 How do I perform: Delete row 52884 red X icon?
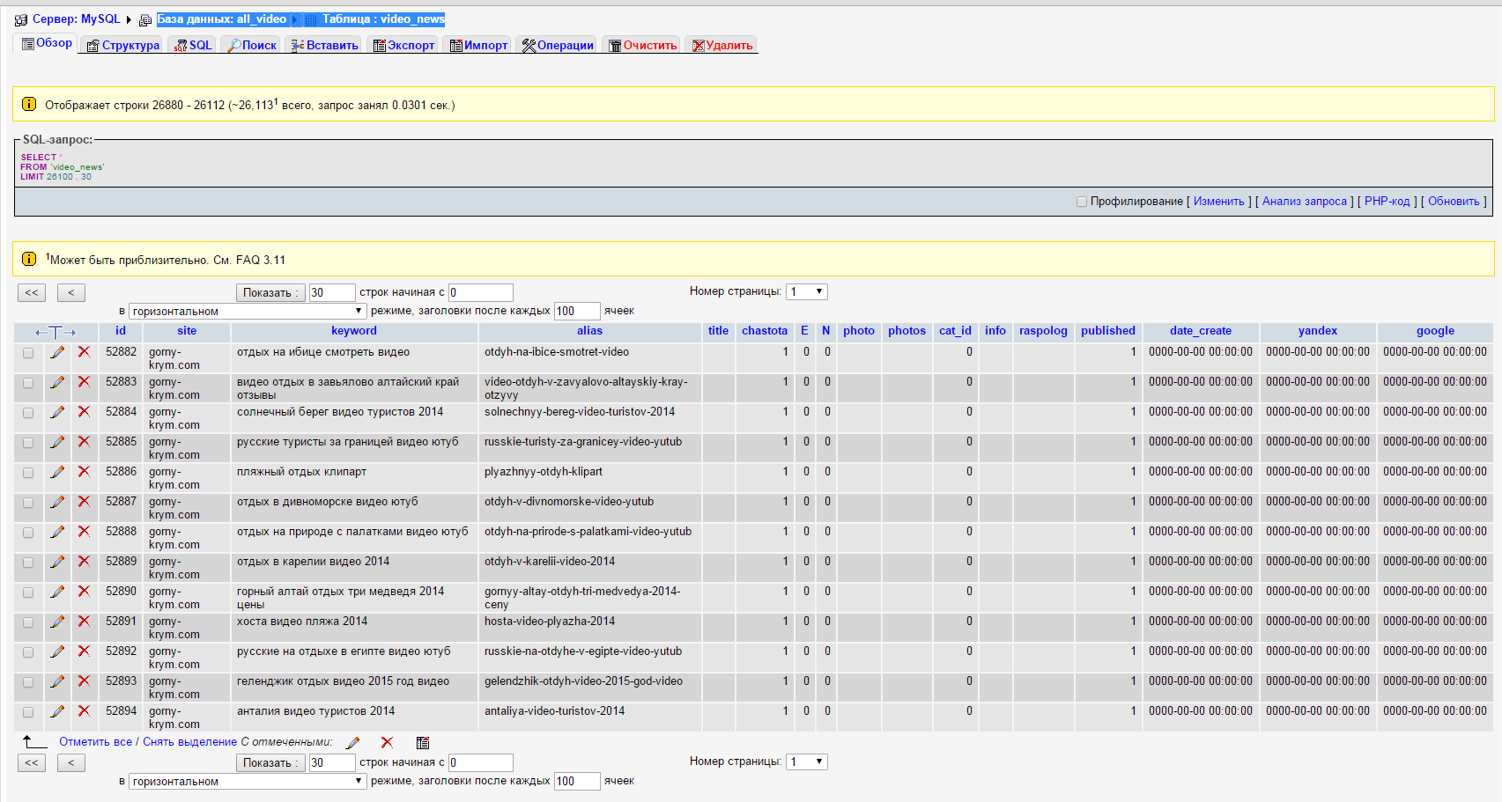coord(84,412)
